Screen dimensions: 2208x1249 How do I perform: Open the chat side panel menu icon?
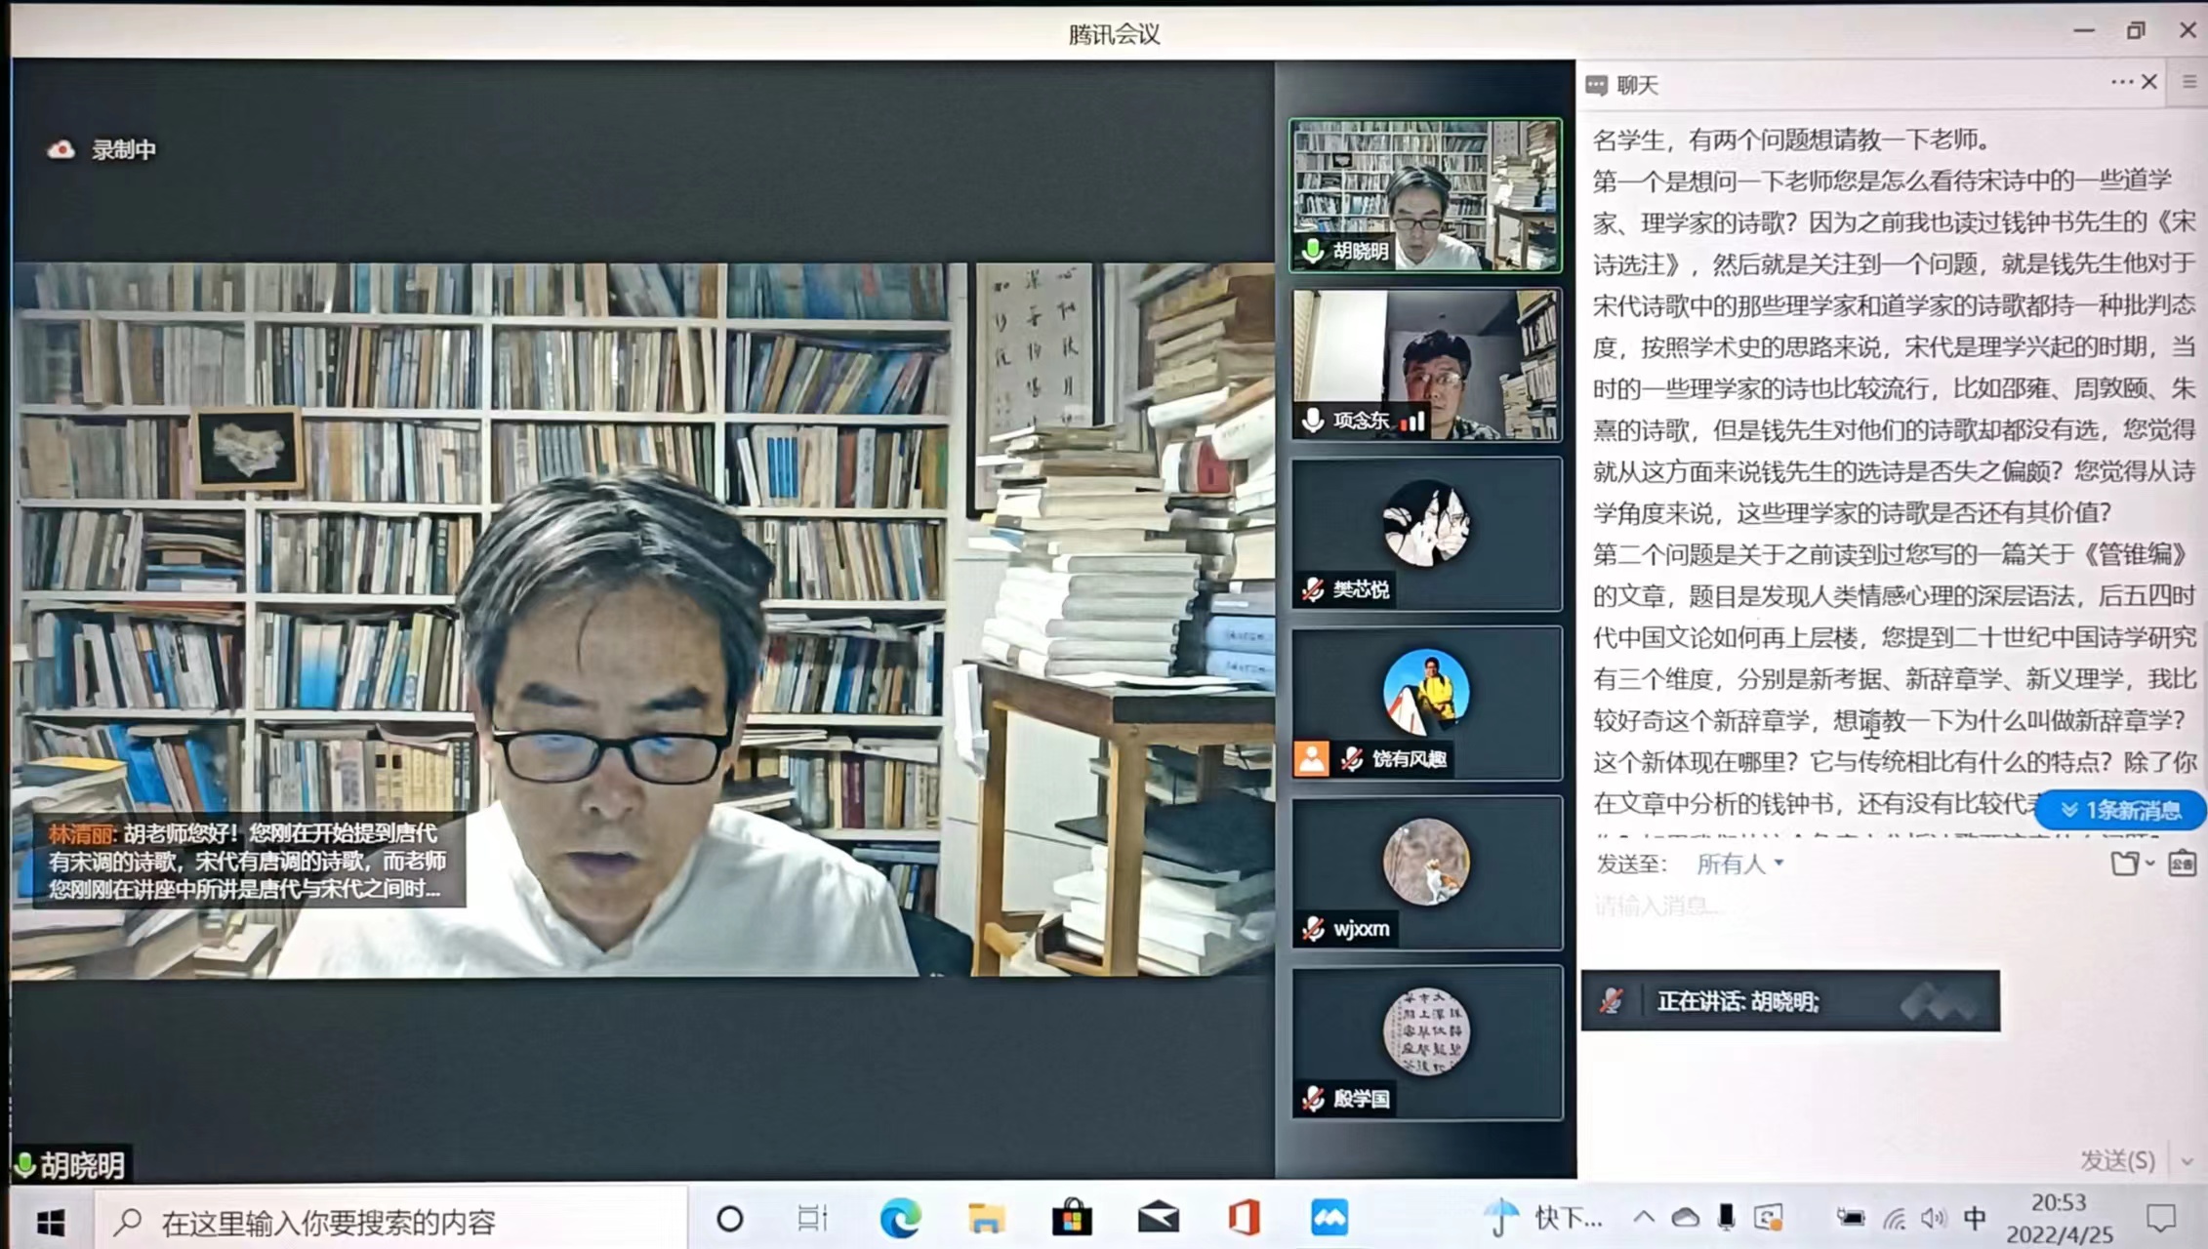[x=2189, y=83]
